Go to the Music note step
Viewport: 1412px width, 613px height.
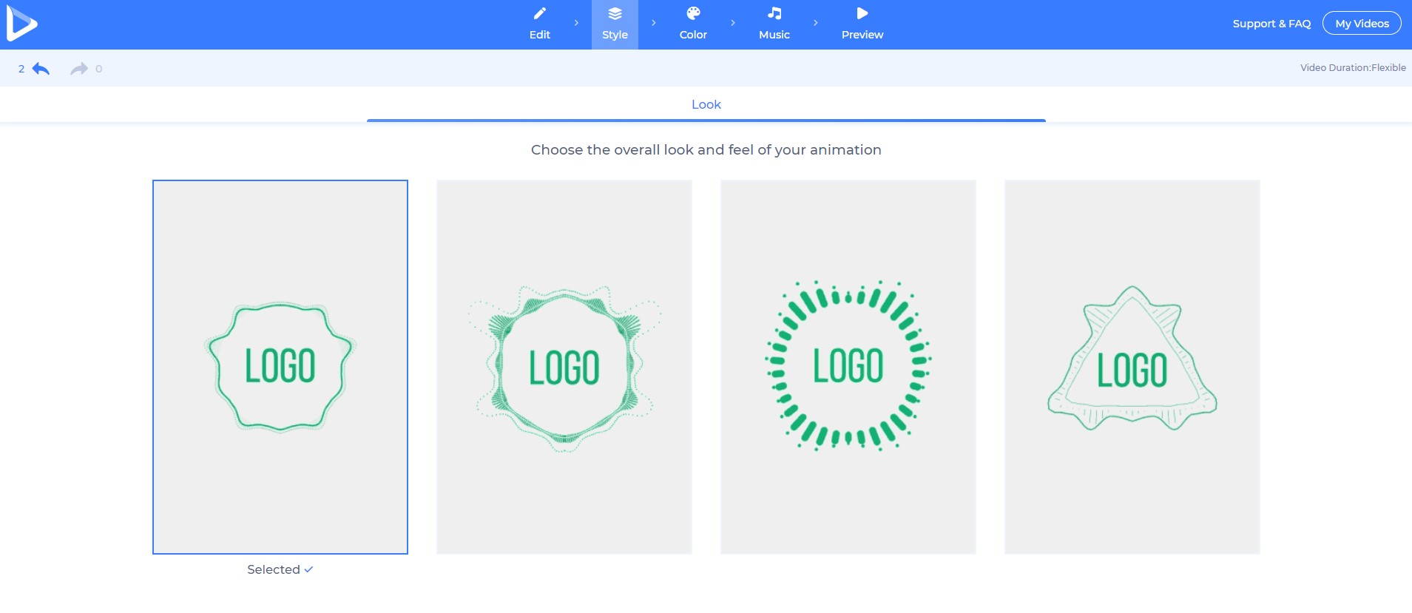click(774, 14)
